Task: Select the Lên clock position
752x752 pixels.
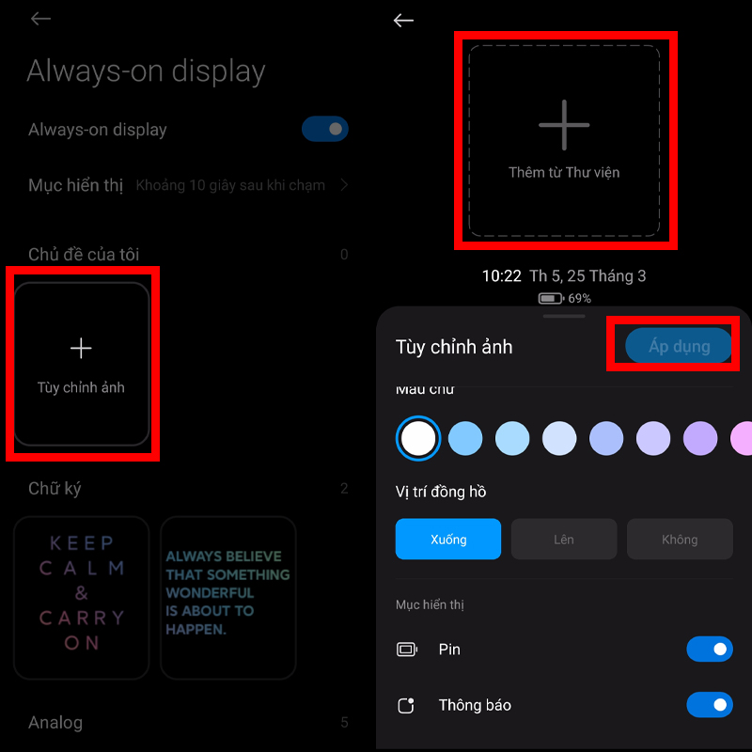Action: (x=563, y=539)
